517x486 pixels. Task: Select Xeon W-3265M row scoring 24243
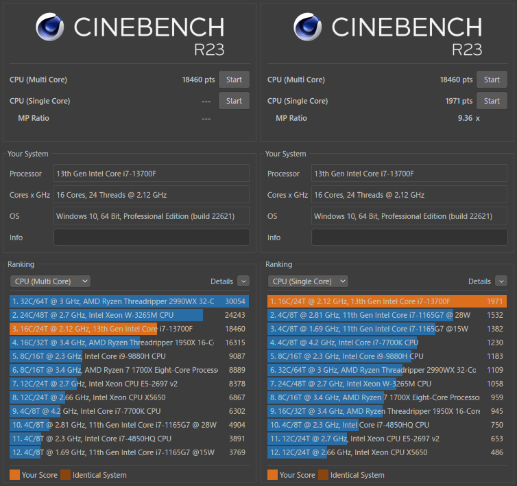(129, 315)
